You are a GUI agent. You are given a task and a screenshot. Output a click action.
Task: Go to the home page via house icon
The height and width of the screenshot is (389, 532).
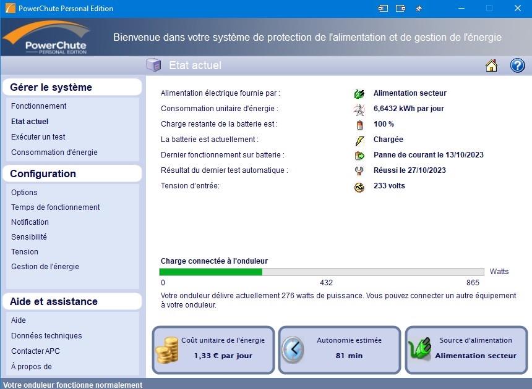click(x=491, y=65)
